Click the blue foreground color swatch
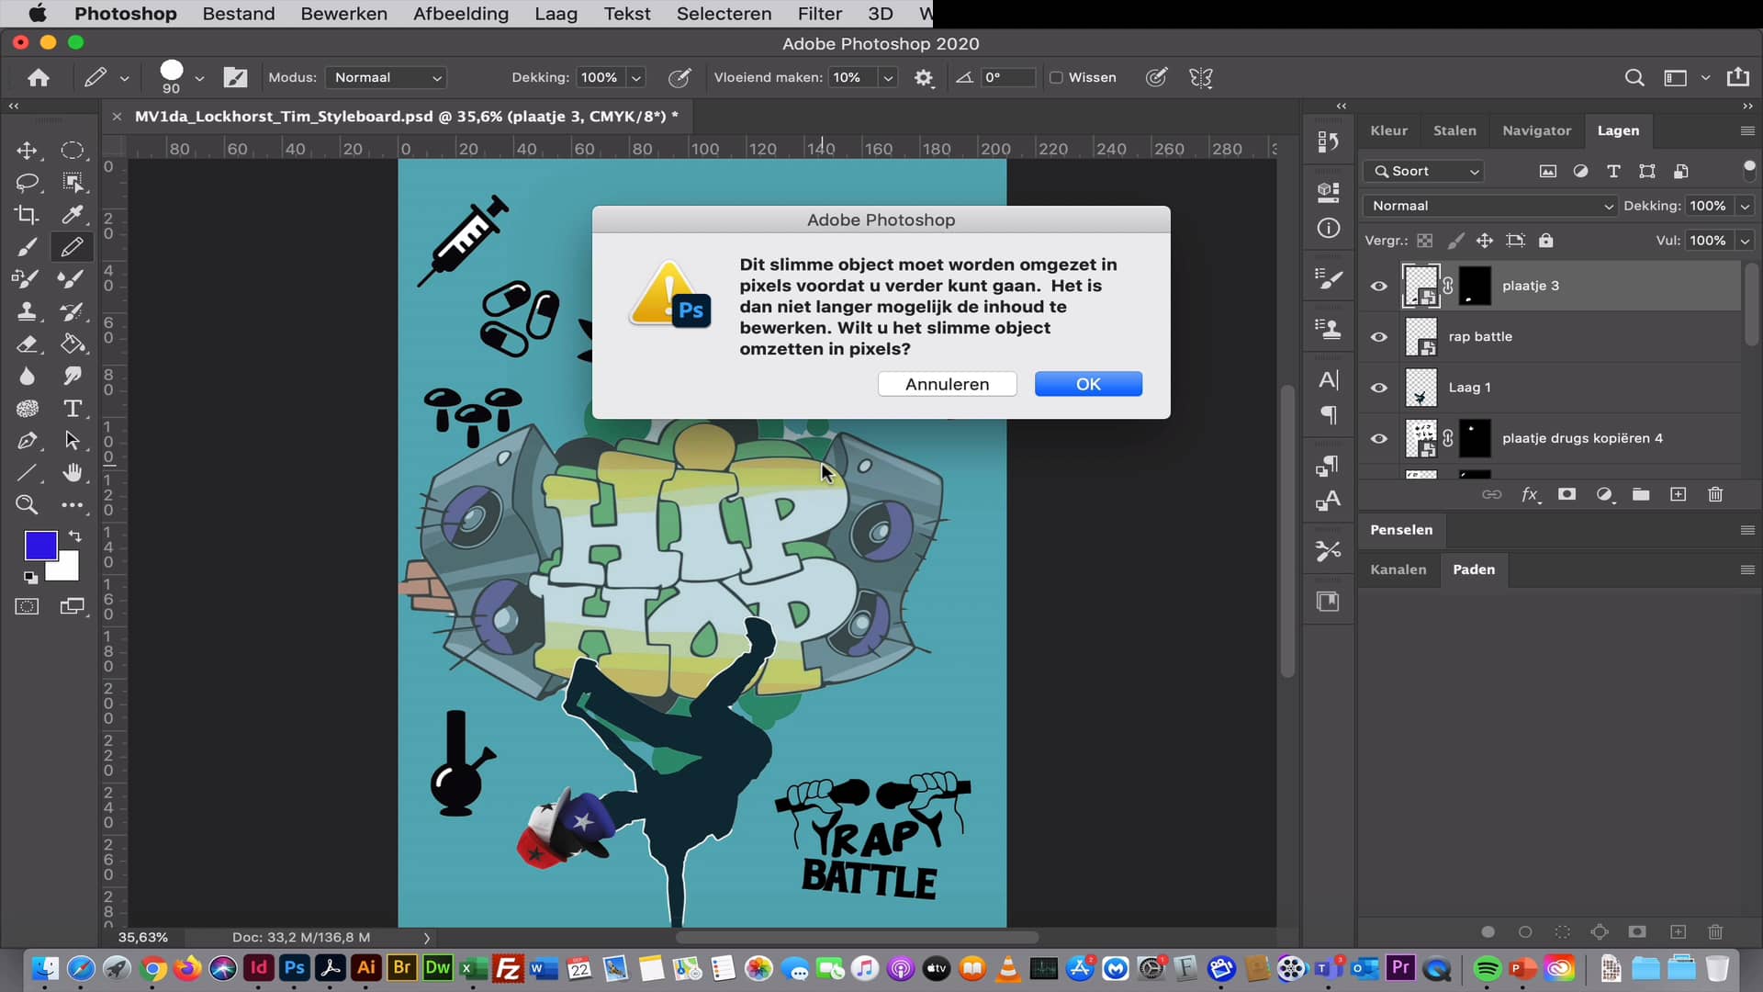This screenshot has width=1763, height=992. click(40, 544)
